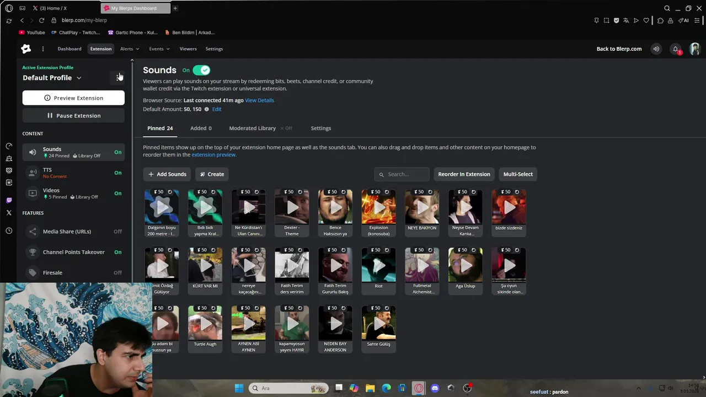Image resolution: width=706 pixels, height=397 pixels.
Task: Click the browser translate icon
Action: 626,20
